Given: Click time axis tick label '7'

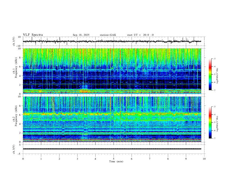Looking at the screenshot, I should pos(150,159).
